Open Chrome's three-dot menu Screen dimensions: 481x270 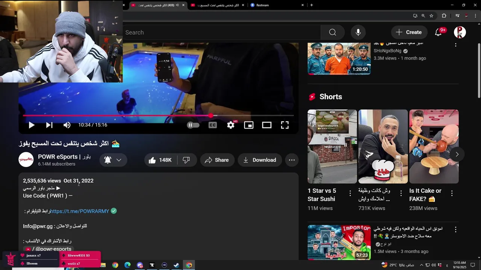click(475, 16)
